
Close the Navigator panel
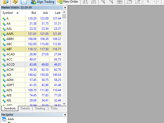tap(65, 115)
